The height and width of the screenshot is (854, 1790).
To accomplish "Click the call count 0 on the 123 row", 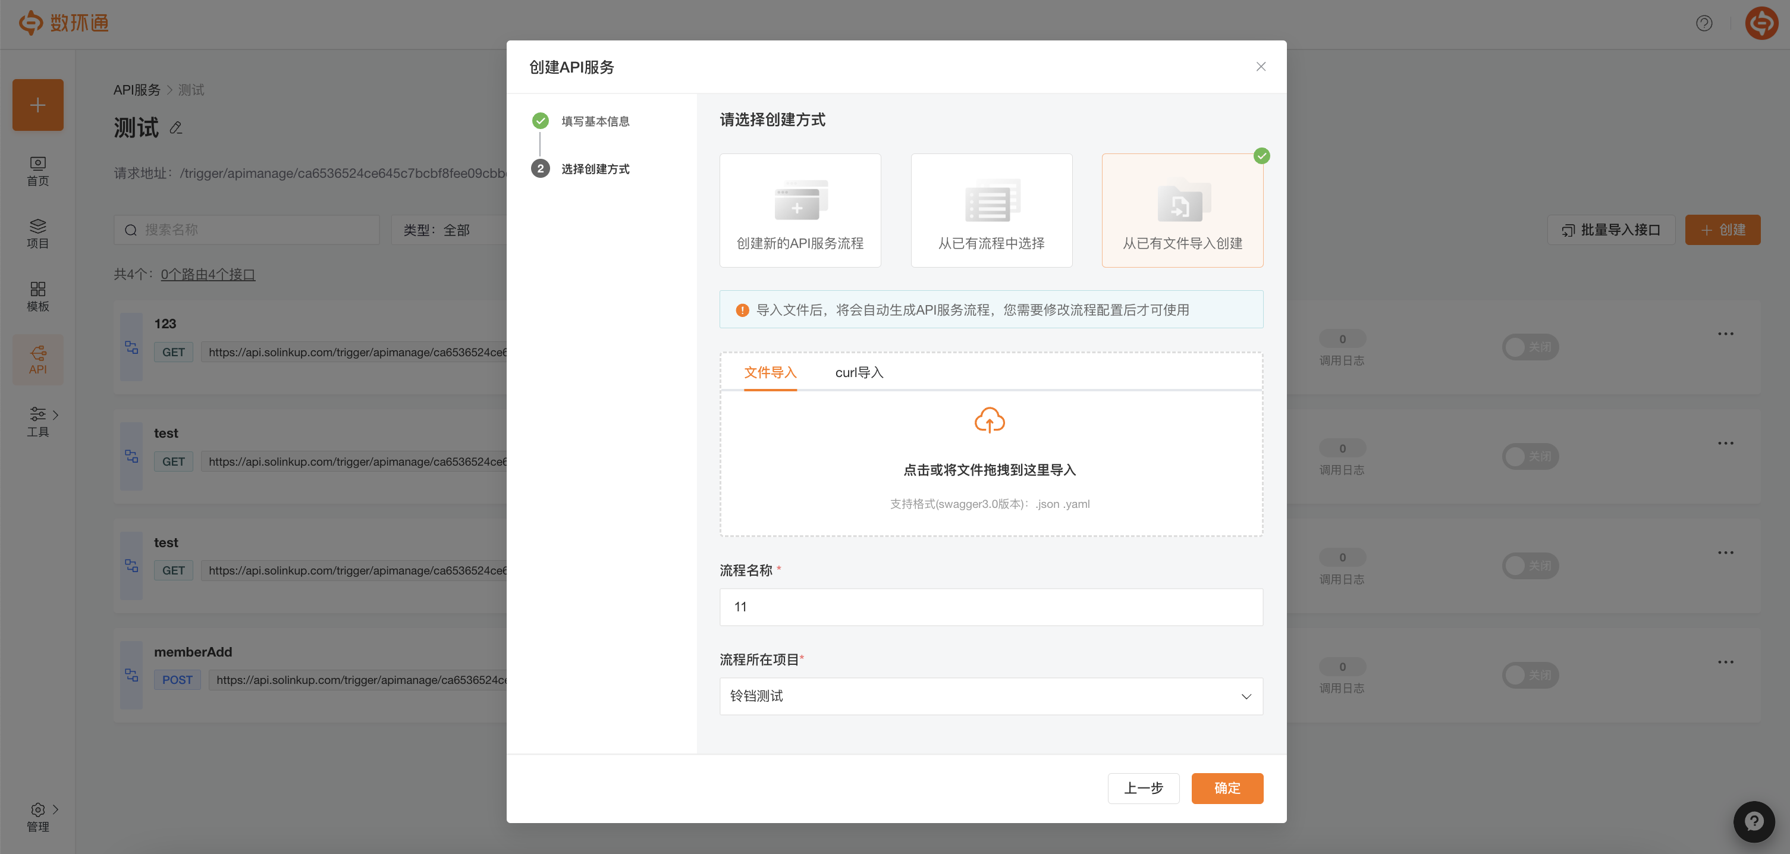I will 1342,339.
